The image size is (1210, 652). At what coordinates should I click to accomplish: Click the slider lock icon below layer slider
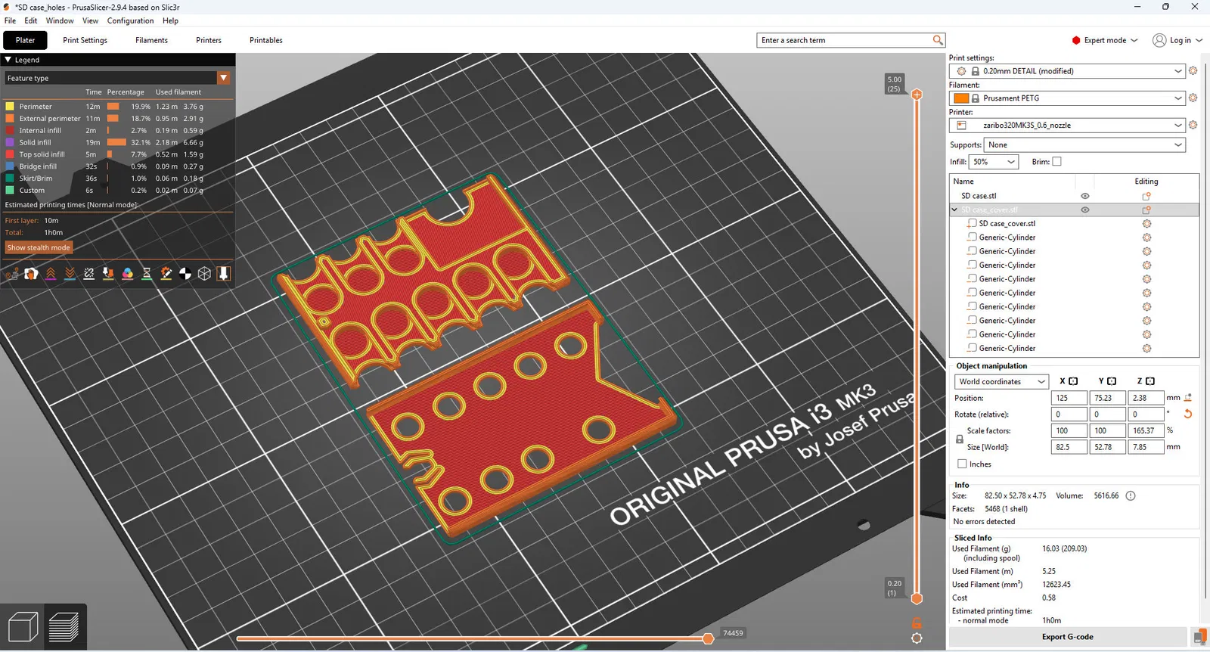click(917, 623)
